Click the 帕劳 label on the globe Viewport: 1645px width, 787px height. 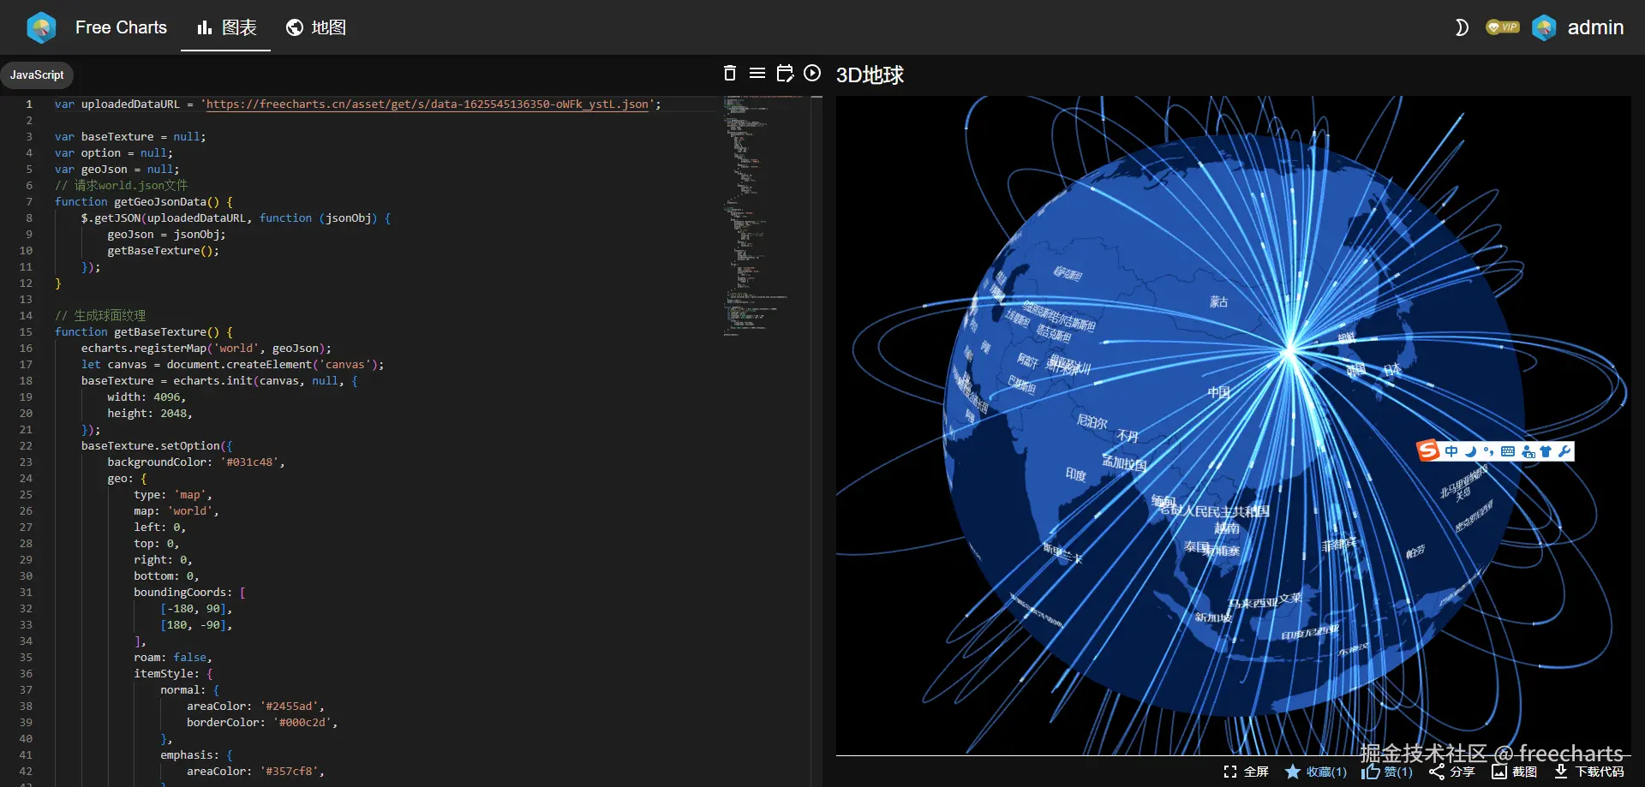tap(1415, 551)
